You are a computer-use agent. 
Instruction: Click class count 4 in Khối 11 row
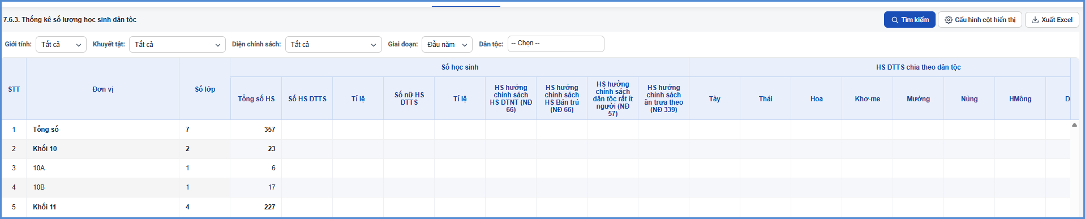187,207
